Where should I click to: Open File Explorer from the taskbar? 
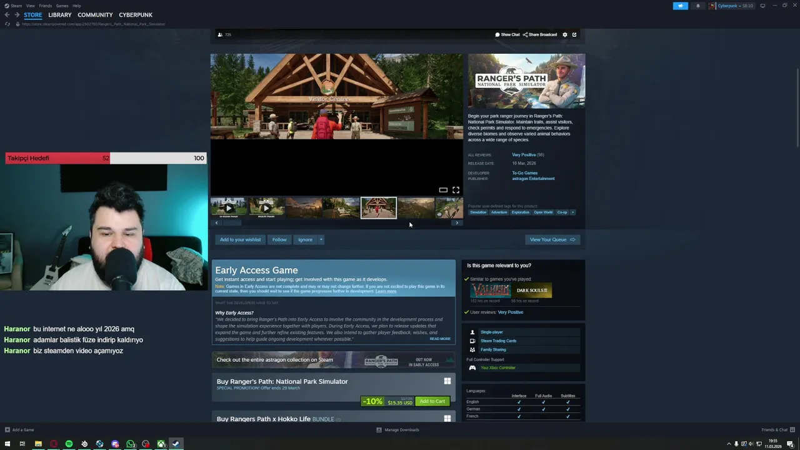point(38,444)
